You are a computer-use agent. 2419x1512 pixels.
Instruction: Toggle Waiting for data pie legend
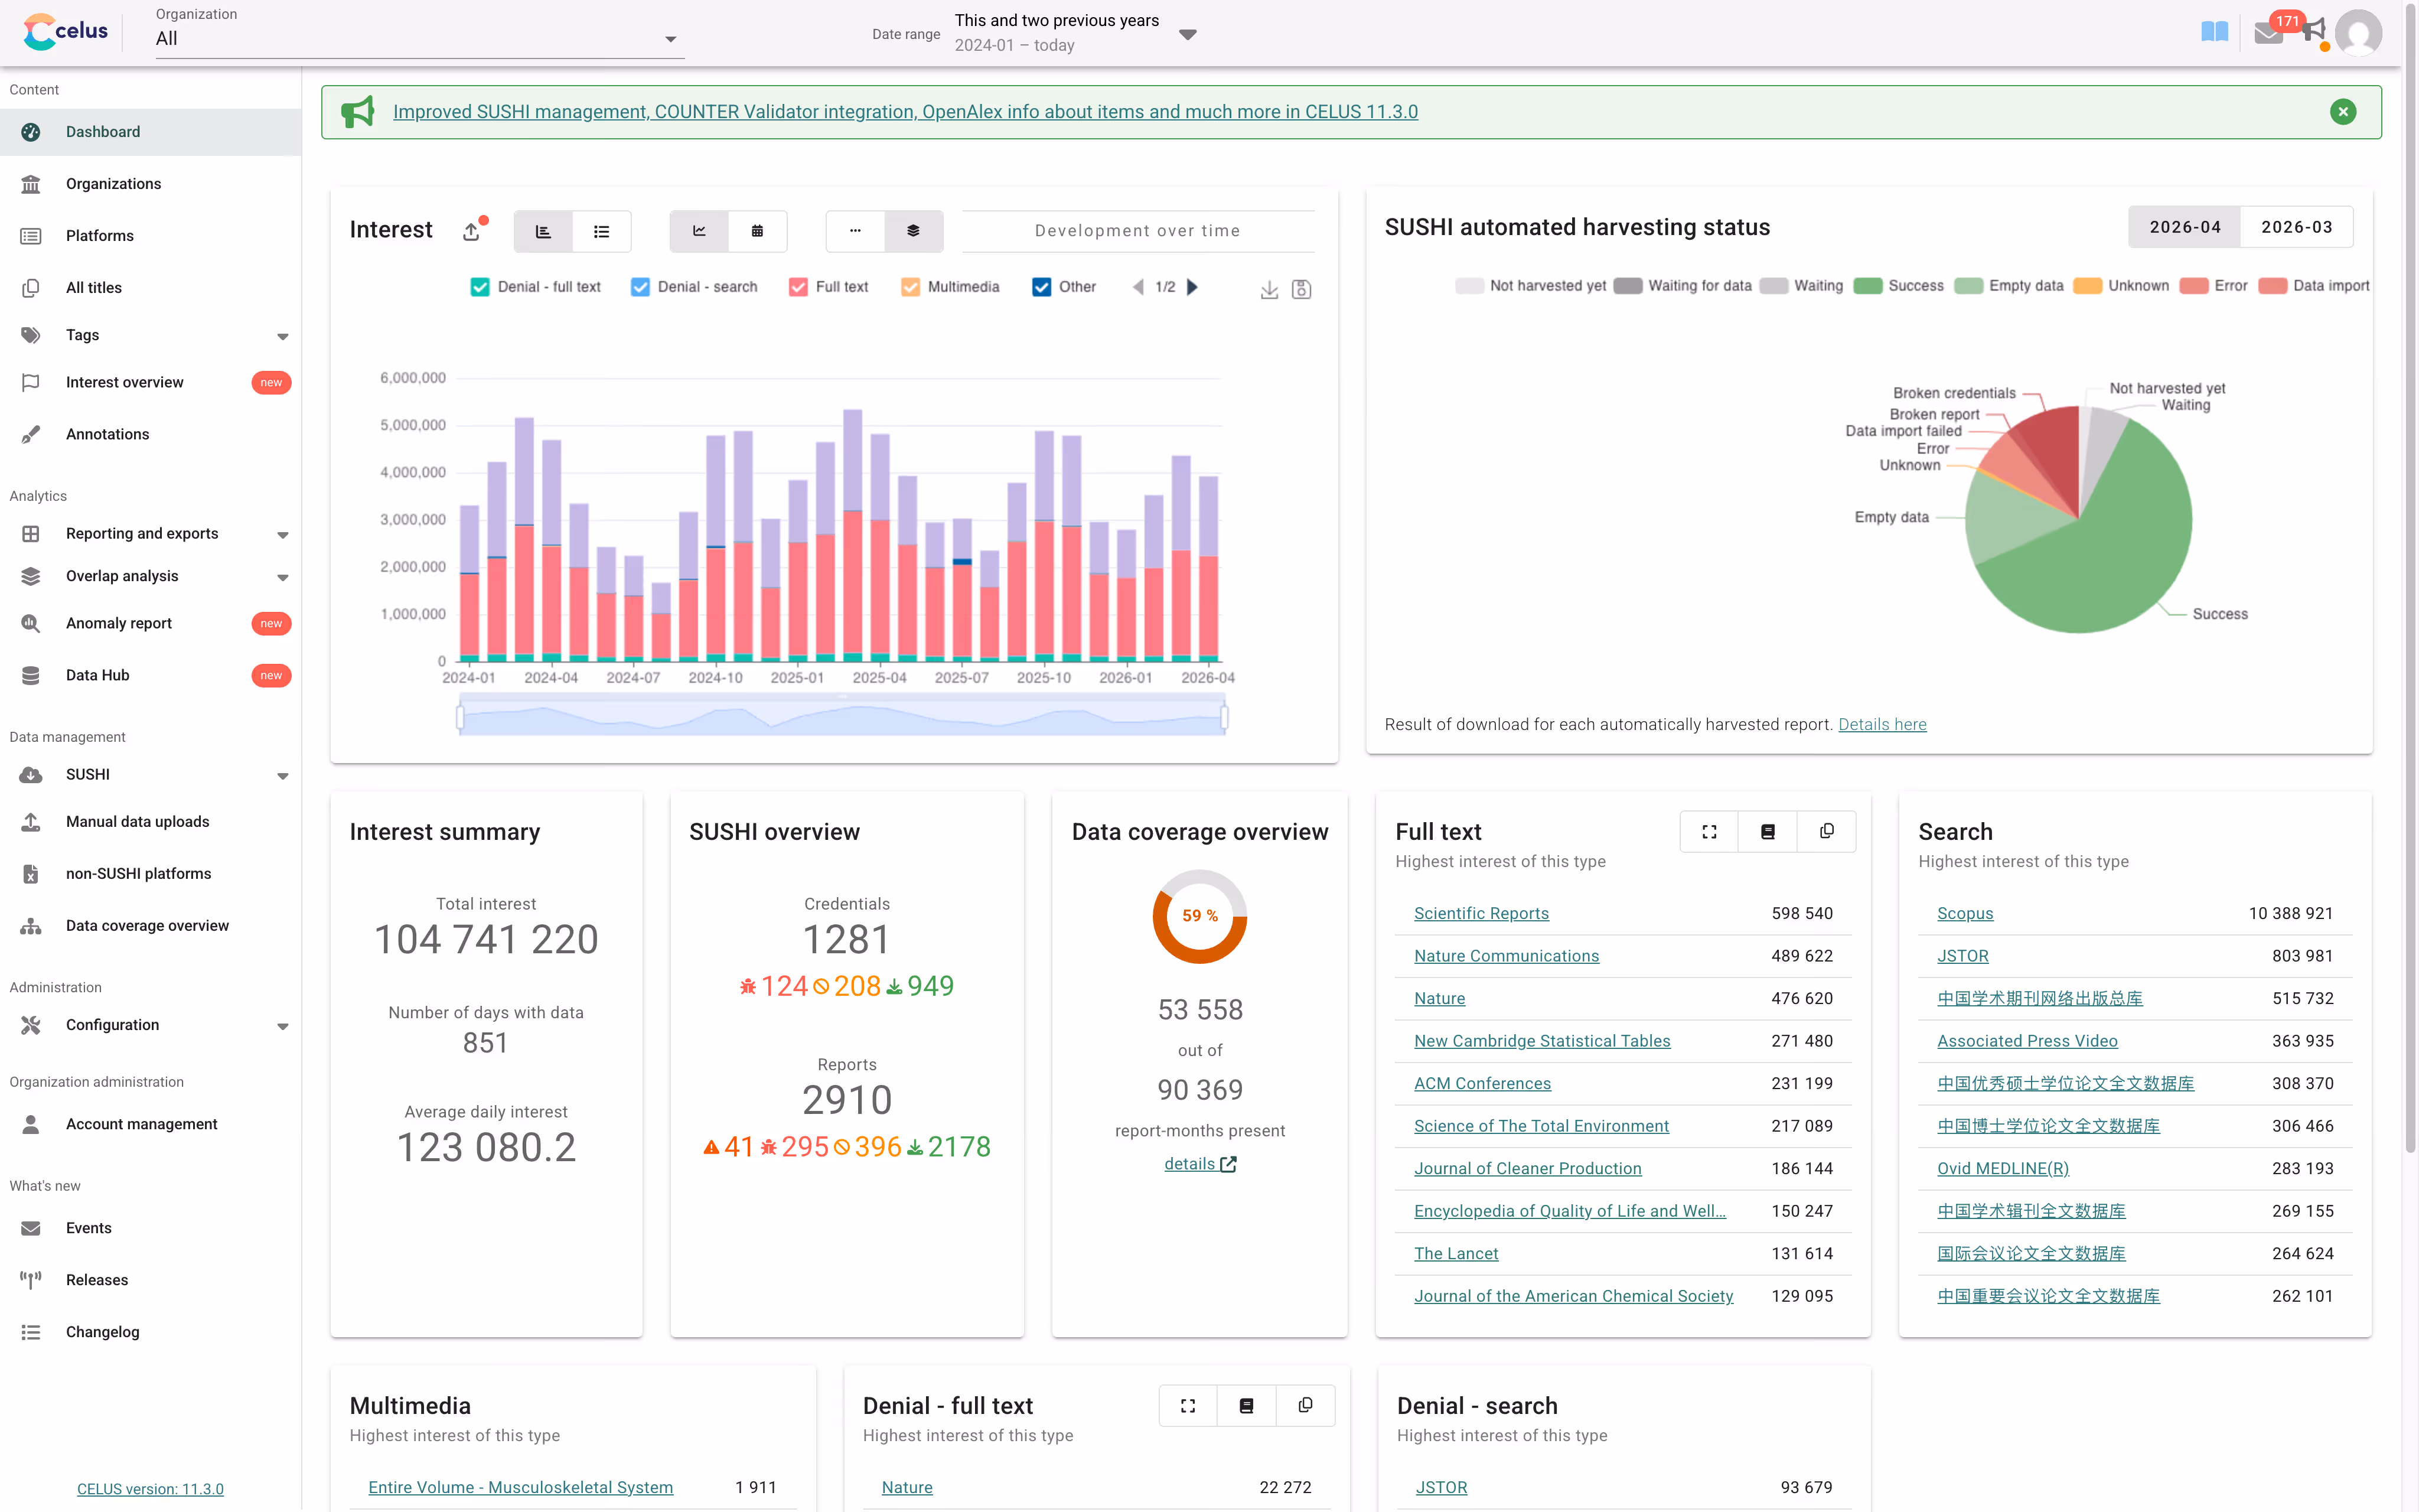pyautogui.click(x=1683, y=286)
